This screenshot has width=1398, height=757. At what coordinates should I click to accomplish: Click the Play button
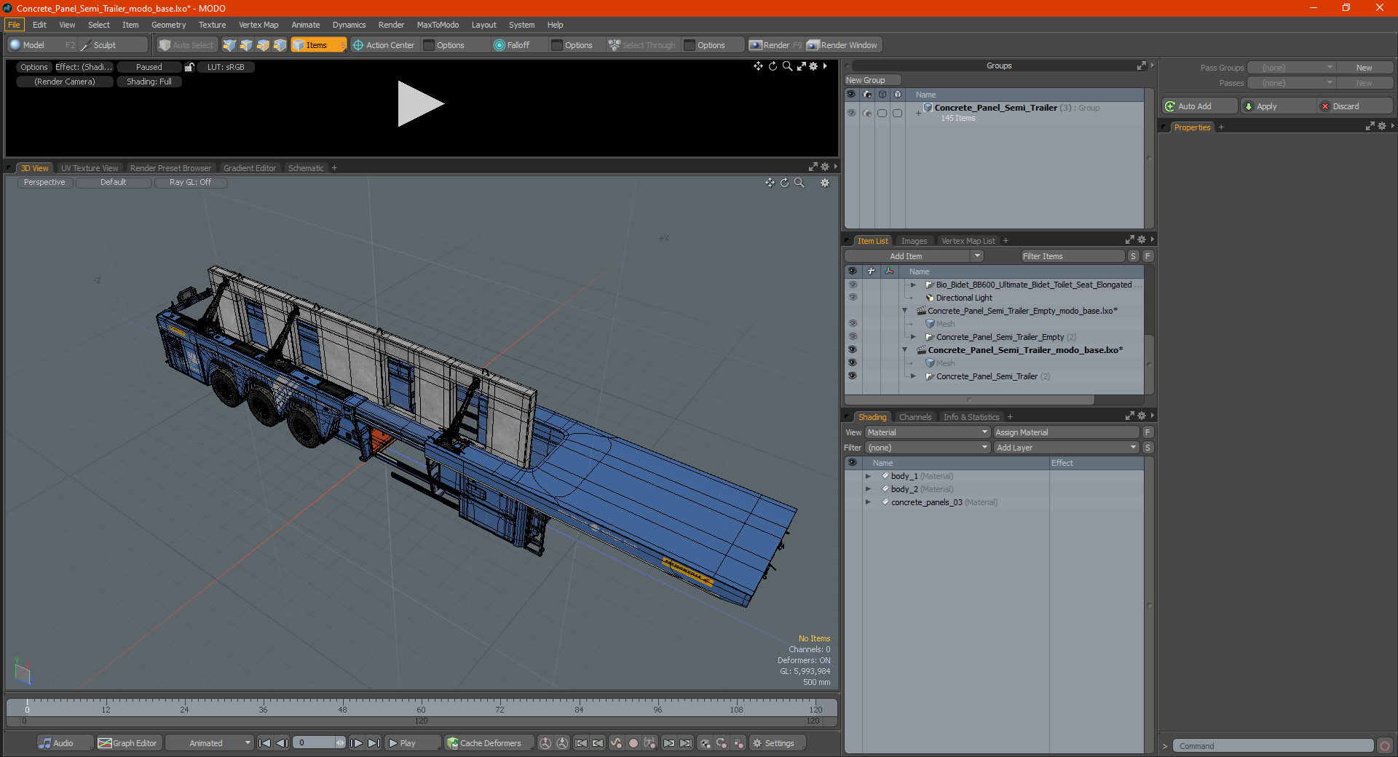[411, 743]
